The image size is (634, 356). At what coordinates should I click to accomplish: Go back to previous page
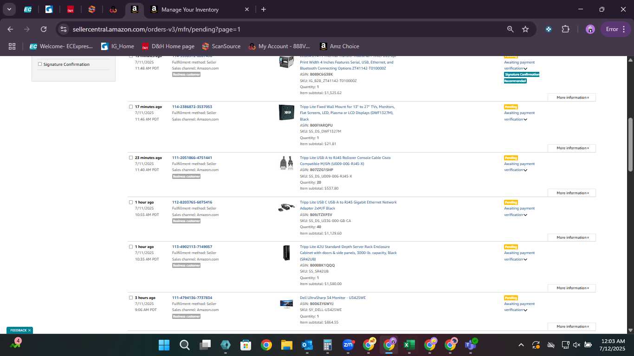click(10, 29)
